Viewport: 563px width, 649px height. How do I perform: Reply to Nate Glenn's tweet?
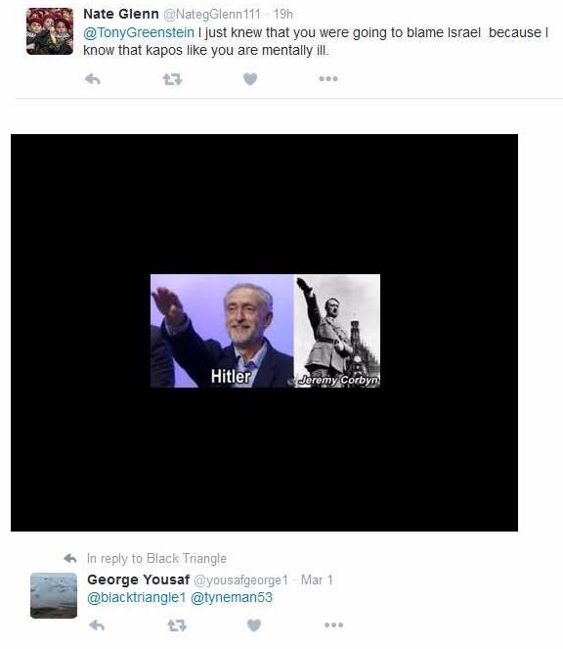point(93,78)
